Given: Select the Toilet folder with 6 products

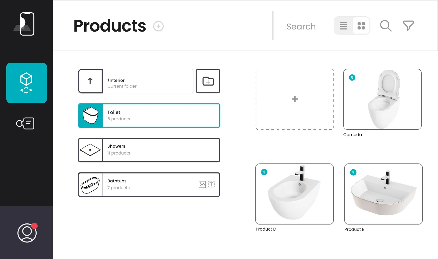Looking at the screenshot, I should tap(149, 115).
